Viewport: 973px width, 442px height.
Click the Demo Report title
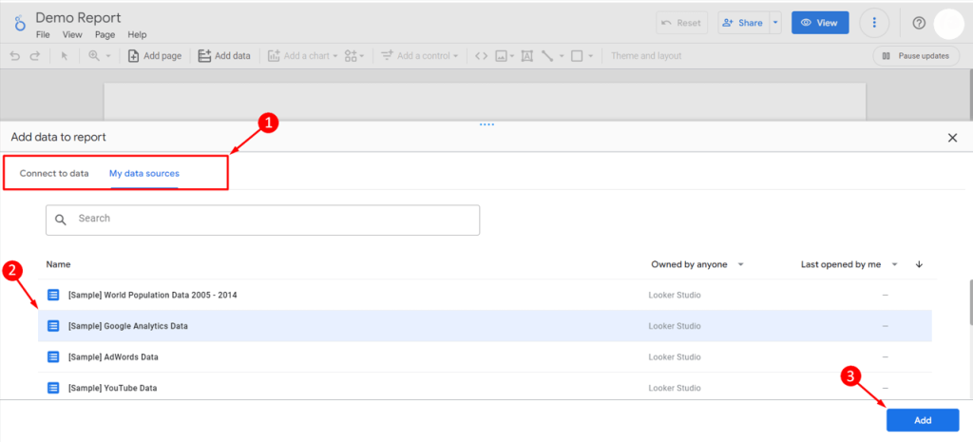78,17
